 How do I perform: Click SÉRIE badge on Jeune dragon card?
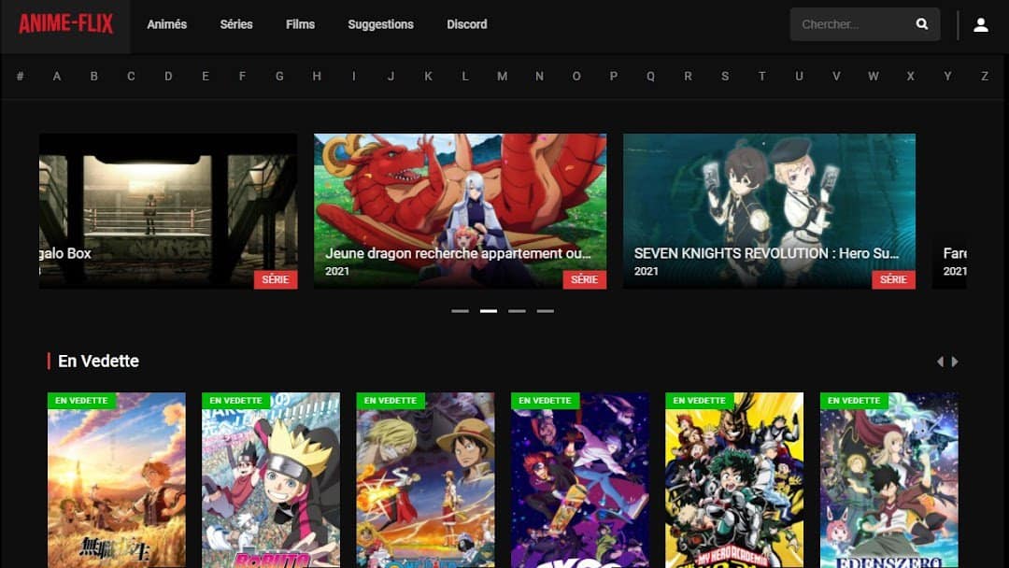click(x=584, y=279)
